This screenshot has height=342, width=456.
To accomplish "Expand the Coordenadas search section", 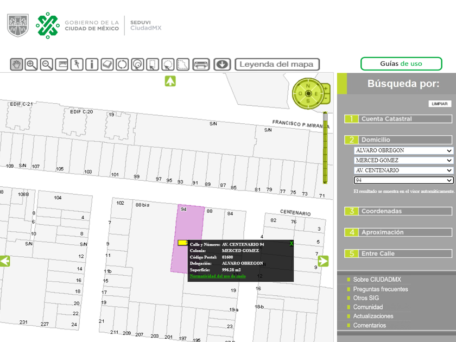I will coord(398,211).
